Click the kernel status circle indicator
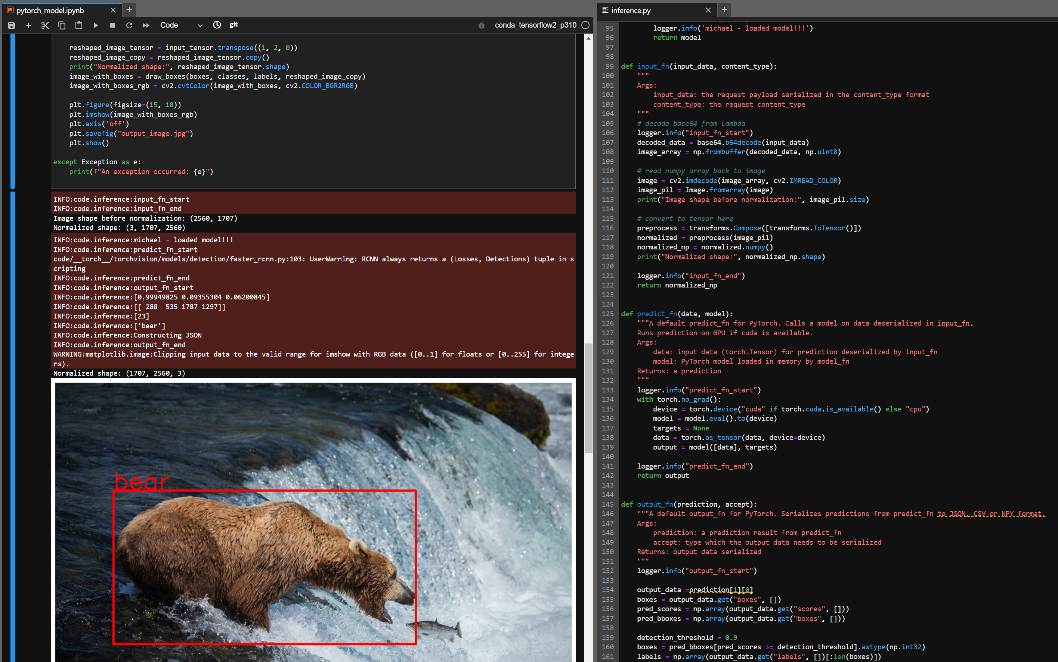1058x662 pixels. (x=585, y=25)
